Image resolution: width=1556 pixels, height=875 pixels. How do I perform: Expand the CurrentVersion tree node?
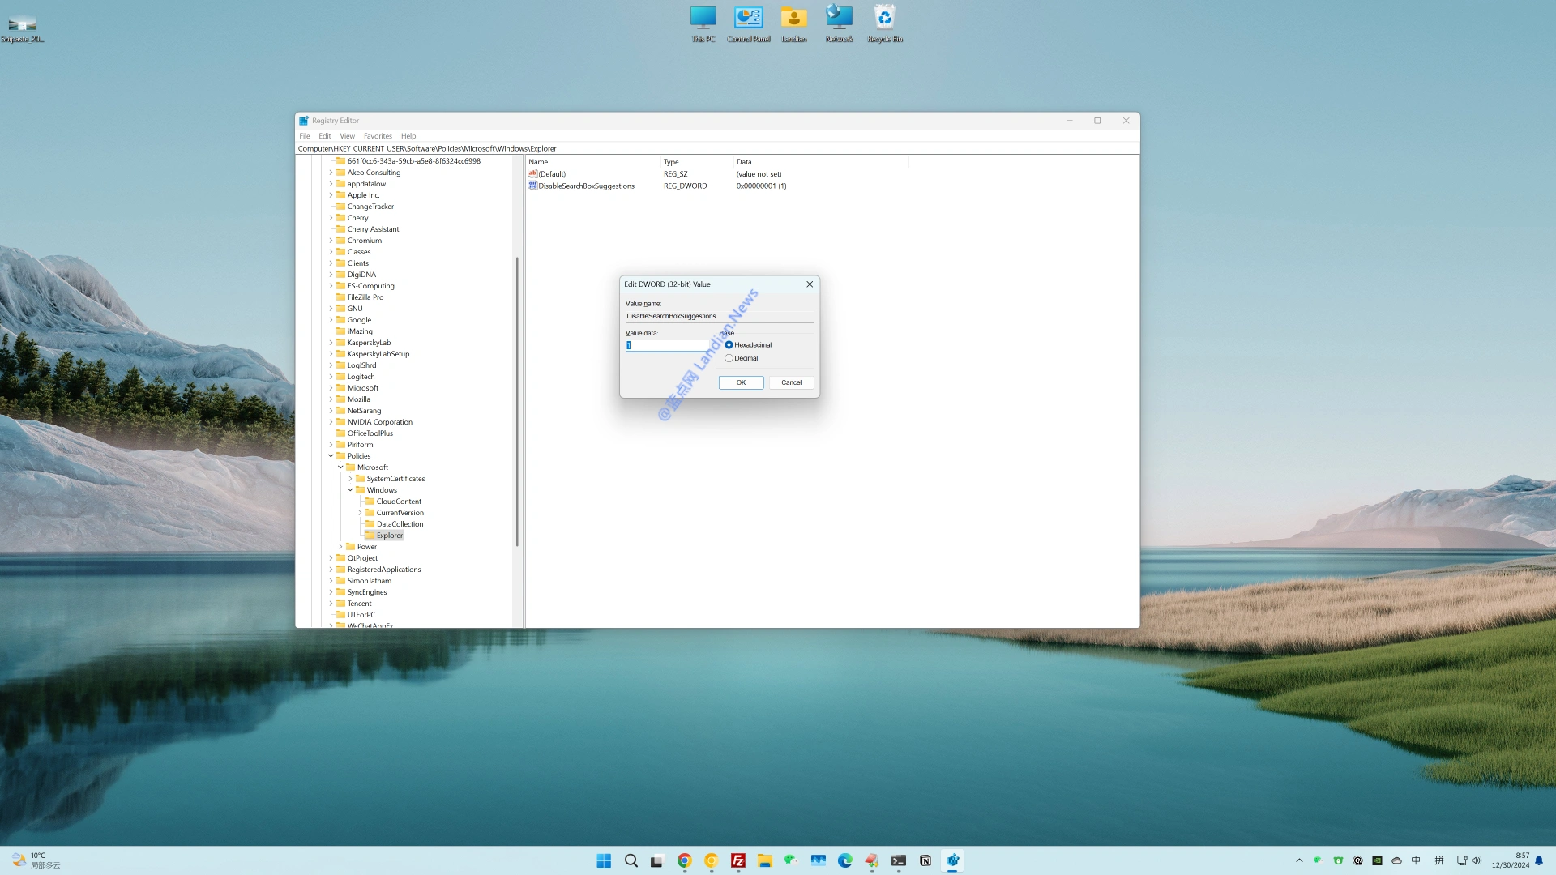(360, 513)
